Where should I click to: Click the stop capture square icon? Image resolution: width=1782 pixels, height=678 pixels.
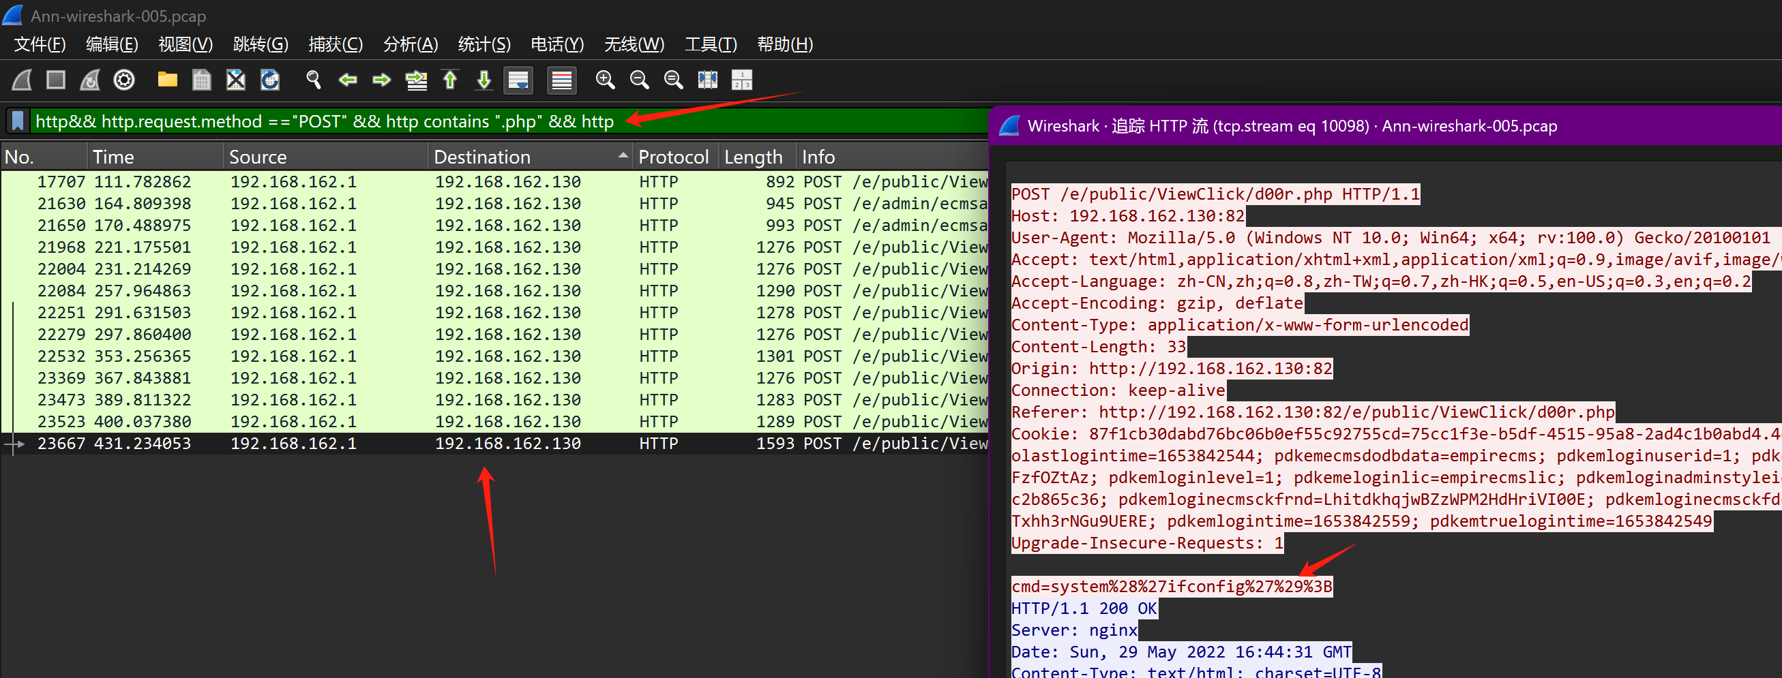(56, 80)
